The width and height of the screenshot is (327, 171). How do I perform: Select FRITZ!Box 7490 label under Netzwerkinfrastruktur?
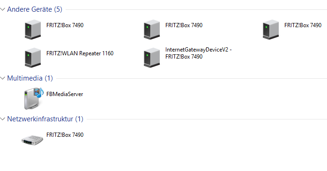(x=65, y=135)
